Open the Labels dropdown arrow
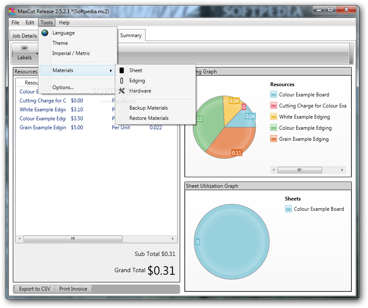This screenshot has height=308, width=368. pos(37,53)
